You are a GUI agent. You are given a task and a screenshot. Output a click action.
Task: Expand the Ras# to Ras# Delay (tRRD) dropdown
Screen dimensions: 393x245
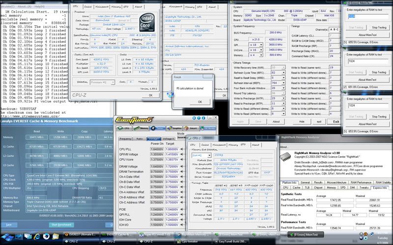click(x=283, y=78)
